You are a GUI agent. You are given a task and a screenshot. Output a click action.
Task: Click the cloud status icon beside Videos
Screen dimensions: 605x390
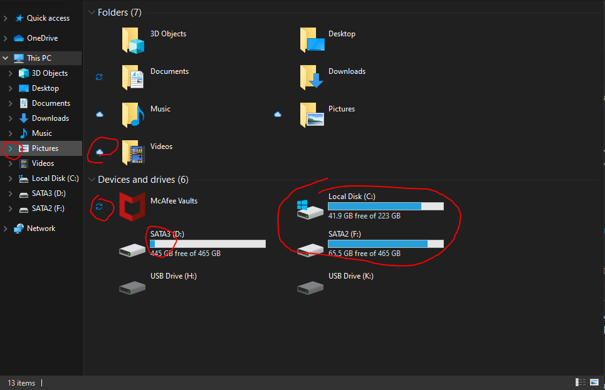[100, 152]
